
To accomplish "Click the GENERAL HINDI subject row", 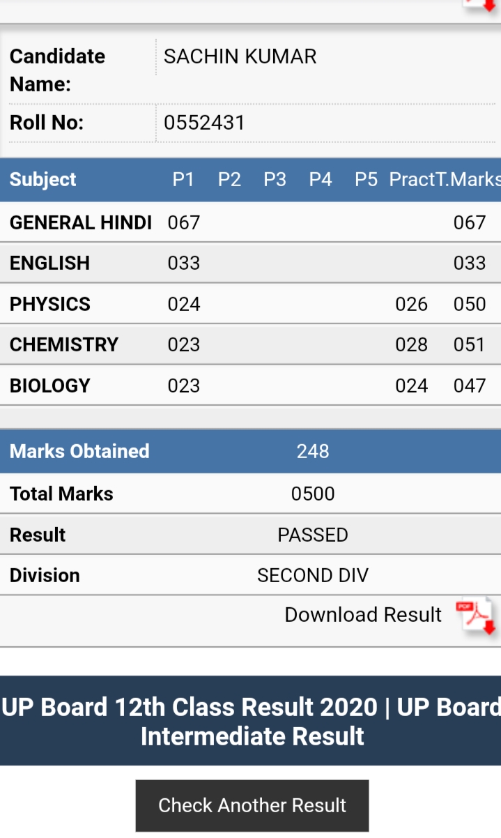I will pos(250,222).
